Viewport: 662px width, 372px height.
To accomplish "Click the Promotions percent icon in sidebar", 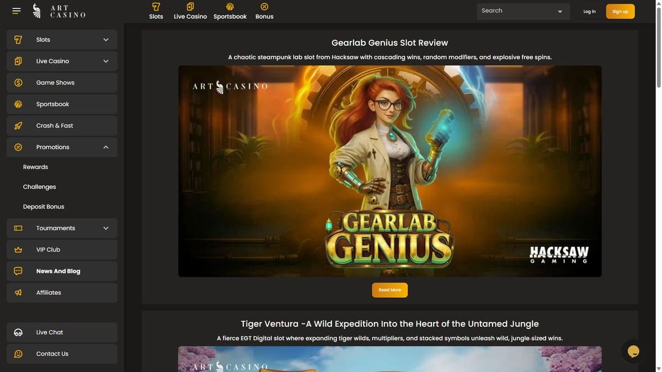I will coord(18,147).
